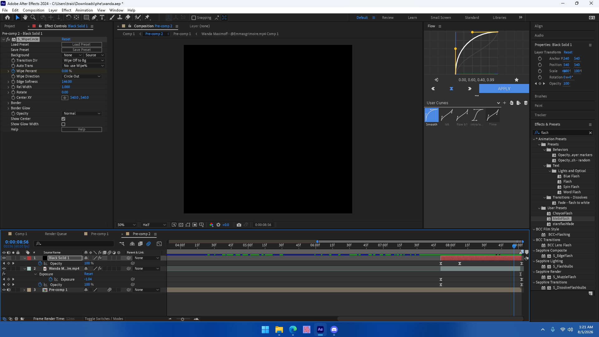Select the Horizontal Type tool

(102, 17)
